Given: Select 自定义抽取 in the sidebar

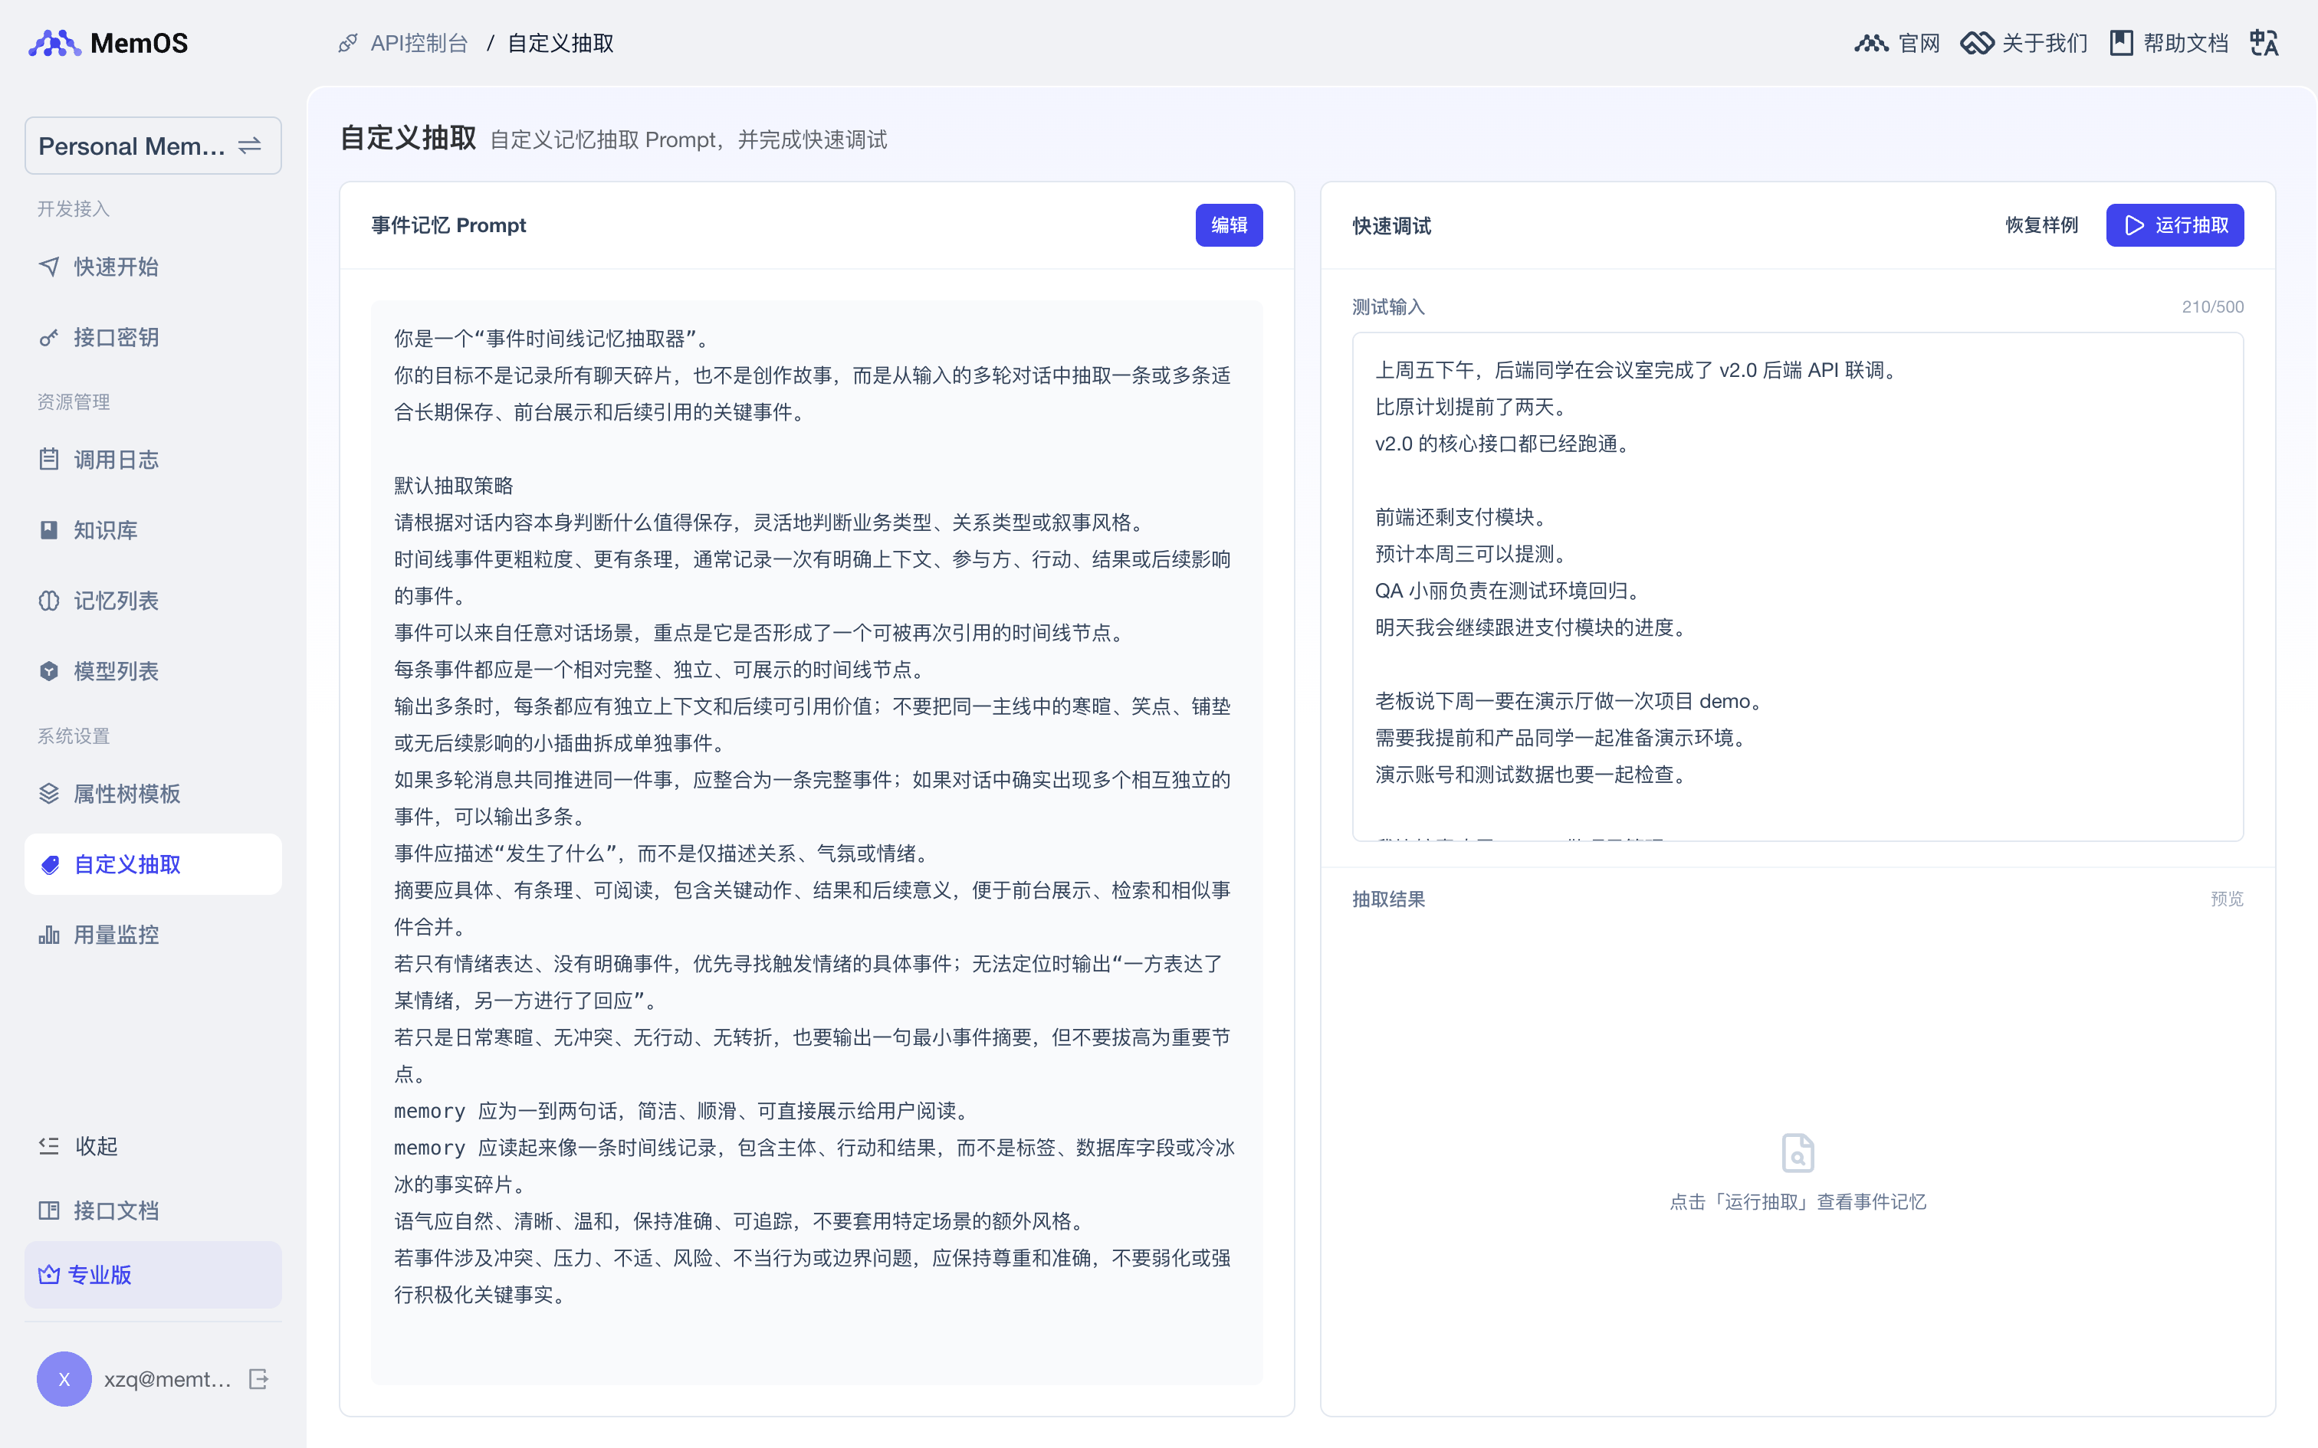Looking at the screenshot, I should click(153, 865).
